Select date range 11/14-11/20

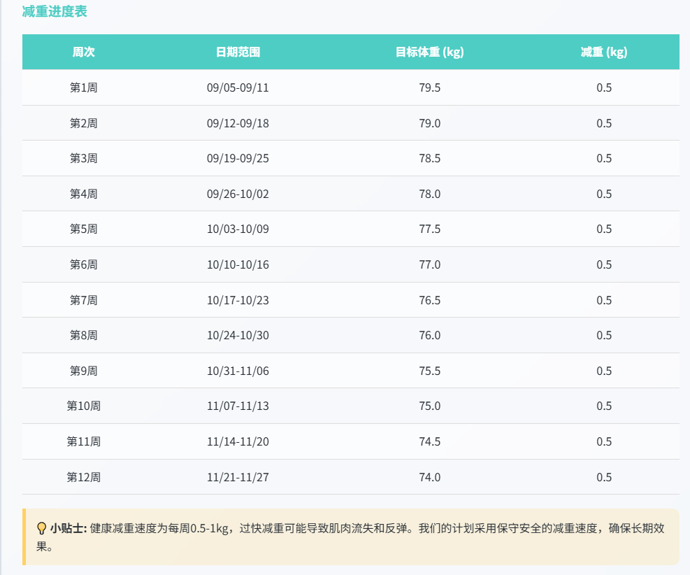tap(238, 441)
